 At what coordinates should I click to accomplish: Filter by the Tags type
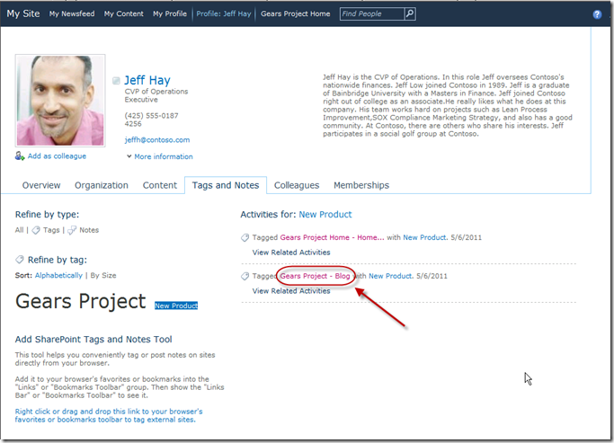click(51, 230)
